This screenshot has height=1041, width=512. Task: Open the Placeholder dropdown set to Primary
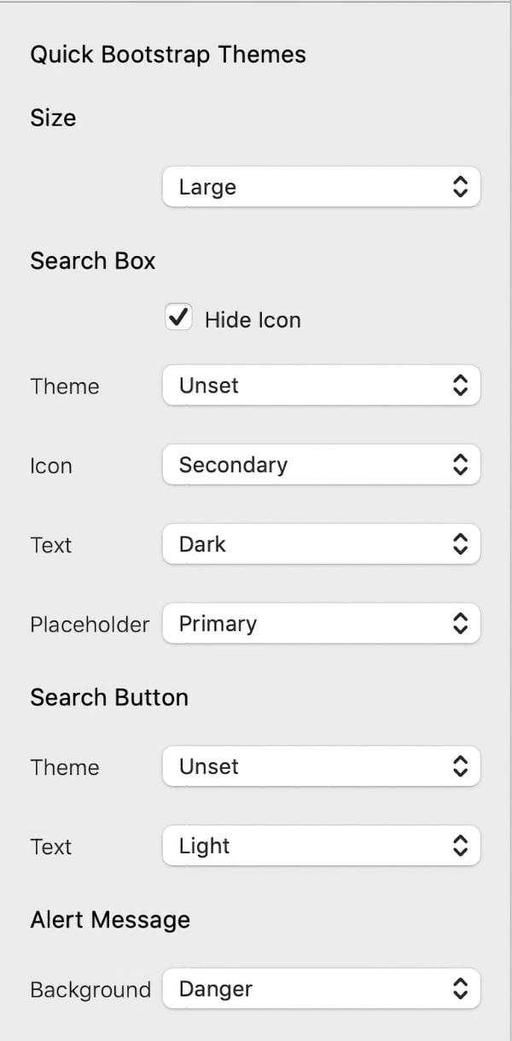click(321, 624)
